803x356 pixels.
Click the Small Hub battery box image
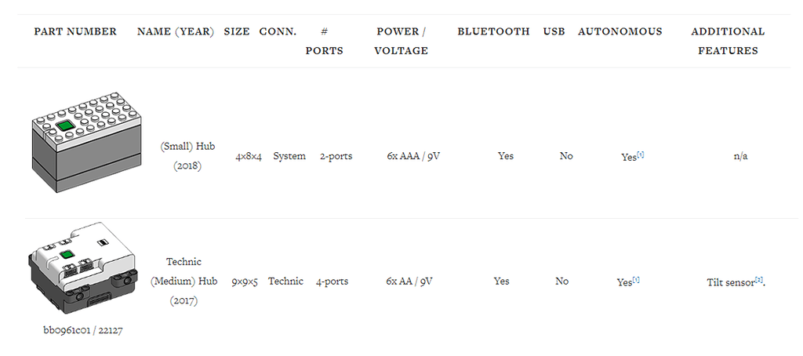click(x=86, y=142)
